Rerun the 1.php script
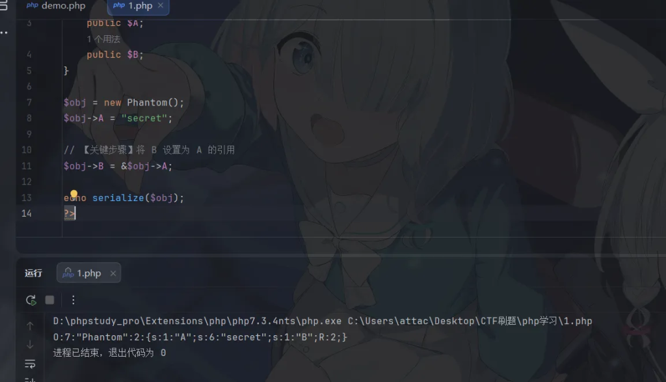 tap(31, 300)
